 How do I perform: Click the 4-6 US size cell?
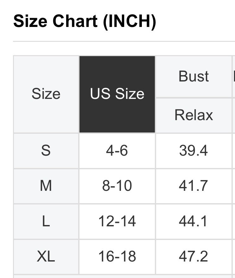coord(117,151)
